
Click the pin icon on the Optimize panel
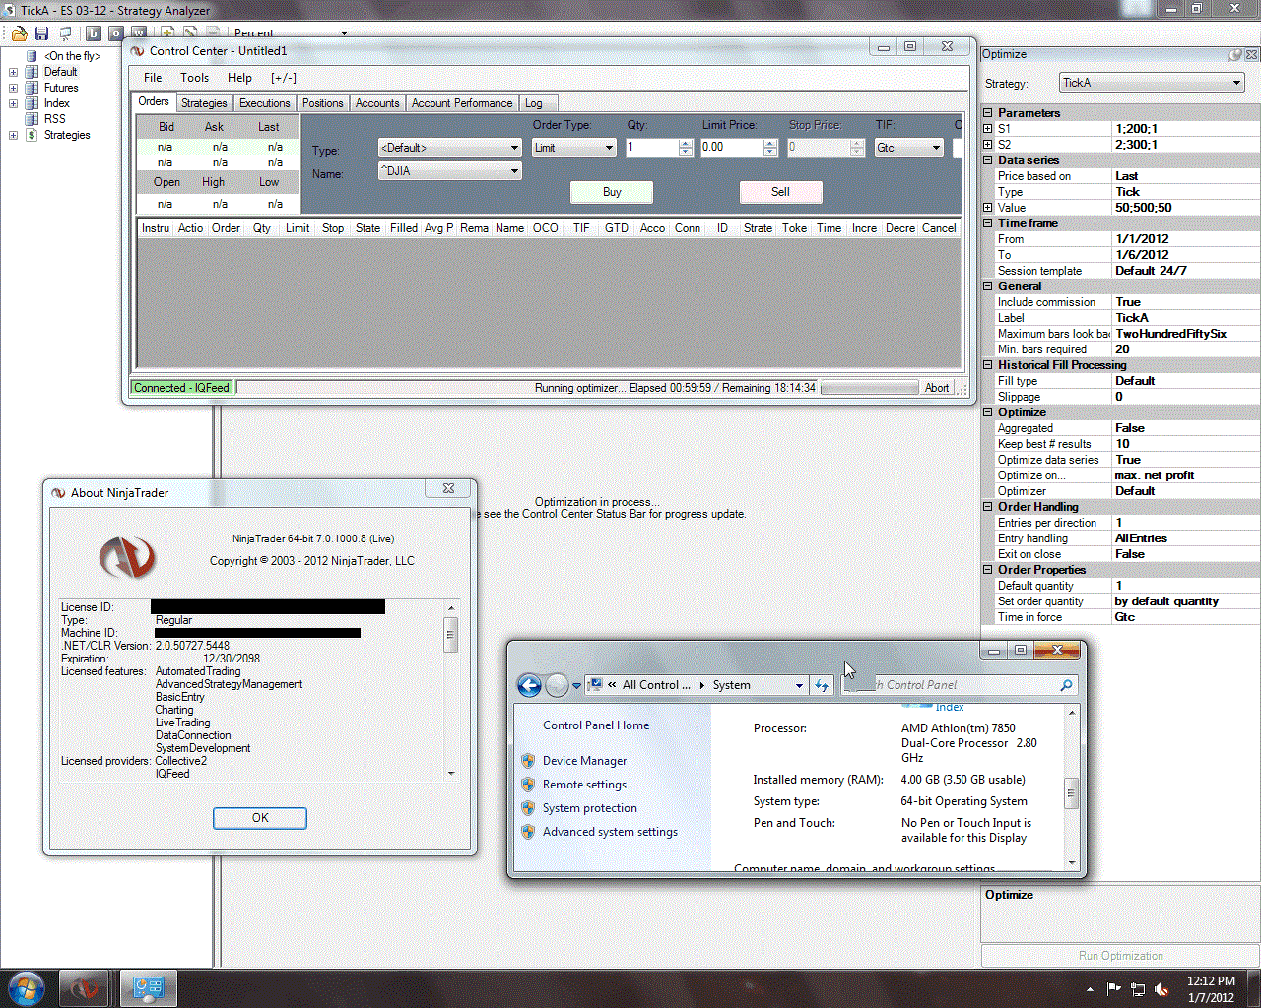pyautogui.click(x=1235, y=55)
